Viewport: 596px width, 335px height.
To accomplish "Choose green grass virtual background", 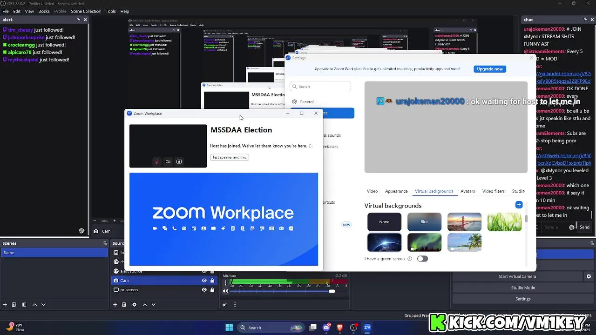I will pos(504,222).
